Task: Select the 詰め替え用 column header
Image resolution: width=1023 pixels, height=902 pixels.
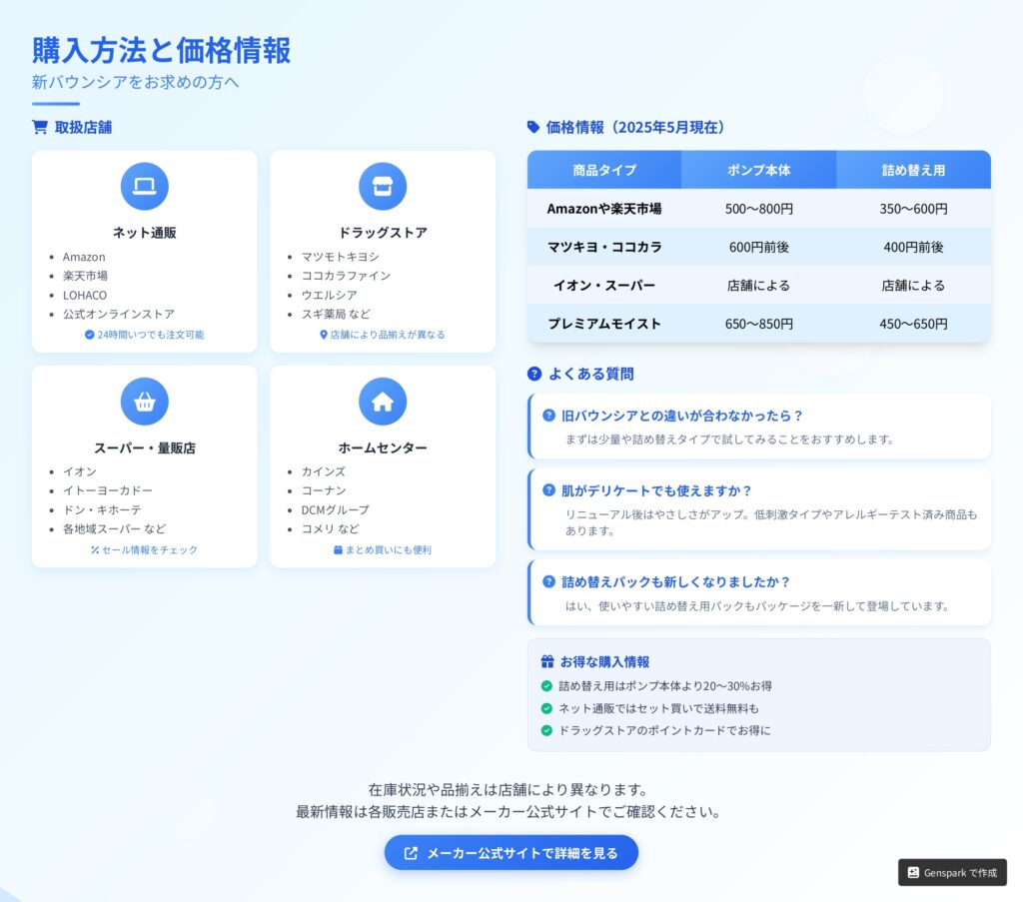Action: tap(913, 170)
